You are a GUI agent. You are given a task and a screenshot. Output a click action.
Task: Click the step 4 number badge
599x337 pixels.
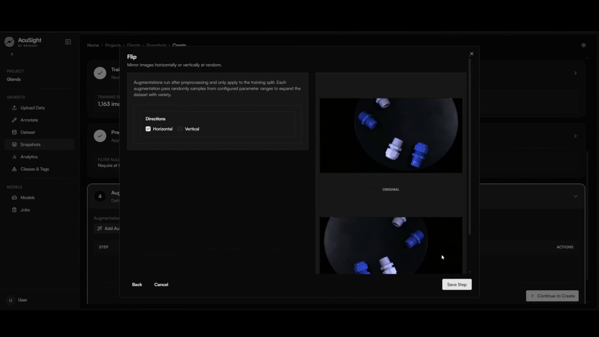[x=100, y=196]
